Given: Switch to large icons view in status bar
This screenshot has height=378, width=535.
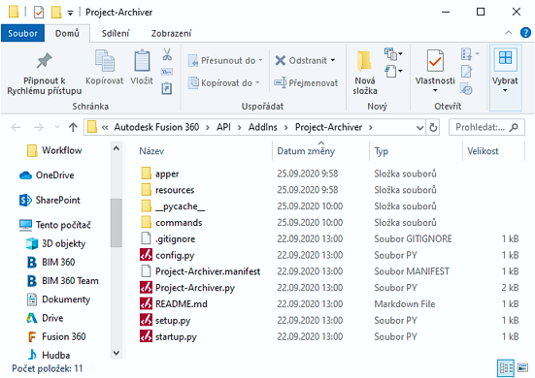Looking at the screenshot, I should [522, 367].
